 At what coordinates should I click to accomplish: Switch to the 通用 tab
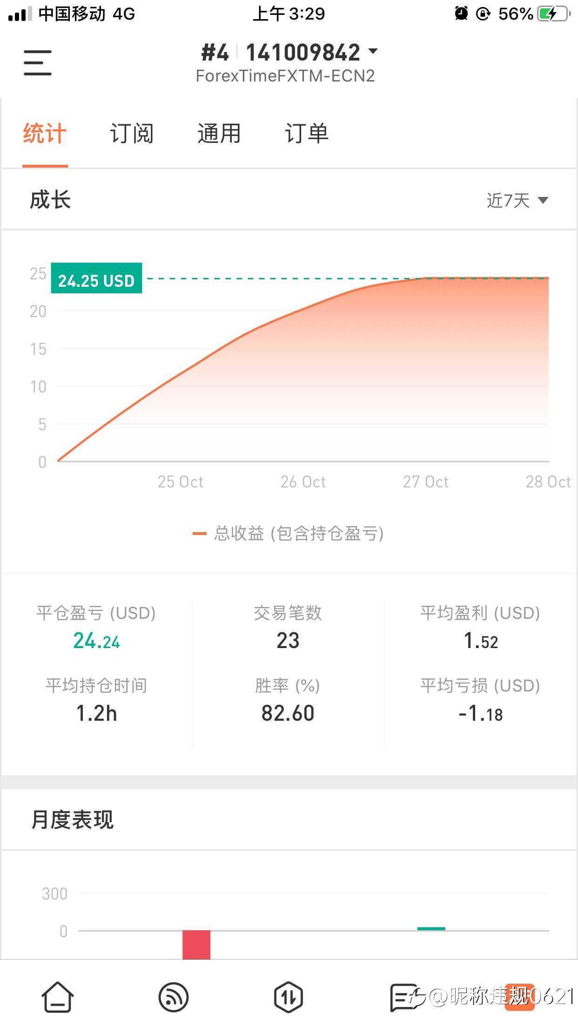click(219, 134)
